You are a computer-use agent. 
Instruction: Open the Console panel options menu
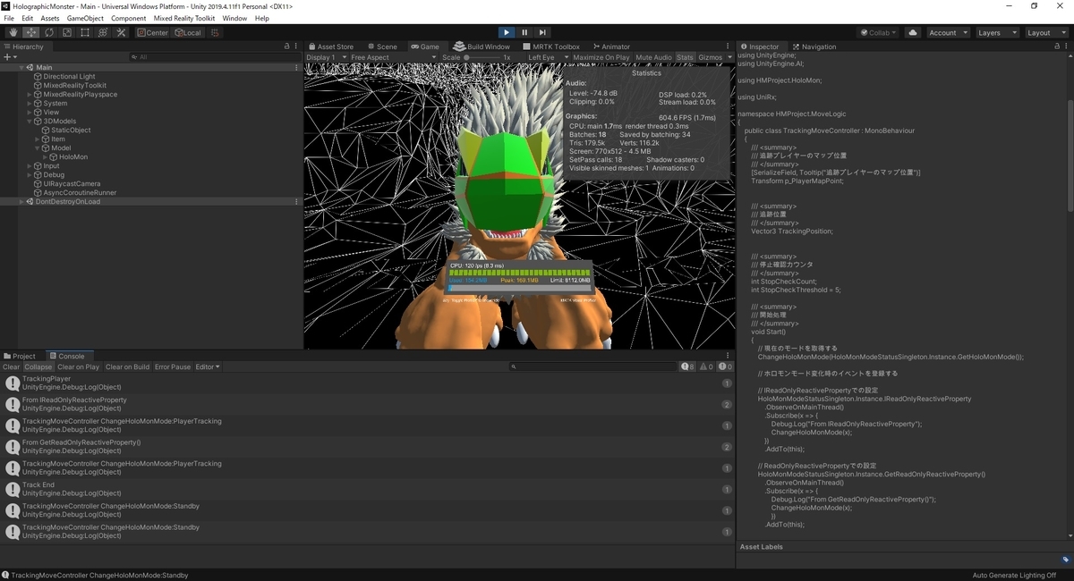click(729, 356)
